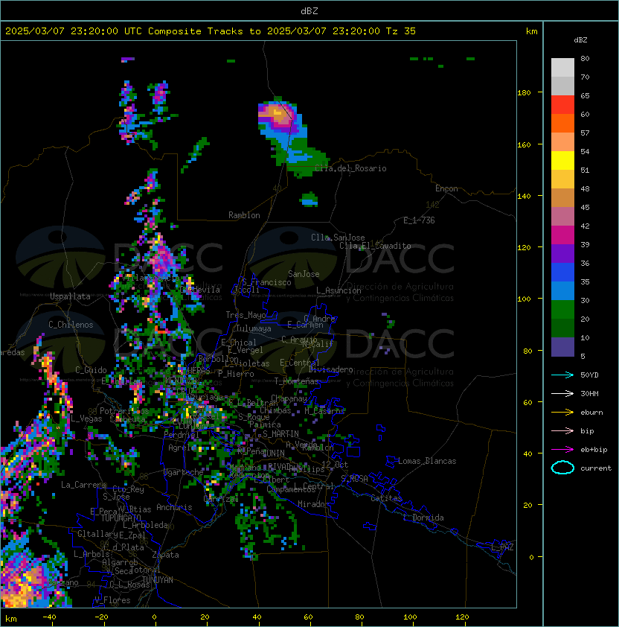Image resolution: width=619 pixels, height=627 pixels.
Task: Select the 'S_MARTIN' place label
Action: 280,434
